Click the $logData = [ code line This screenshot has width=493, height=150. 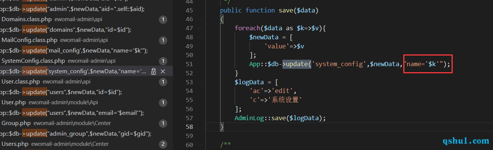[257, 82]
